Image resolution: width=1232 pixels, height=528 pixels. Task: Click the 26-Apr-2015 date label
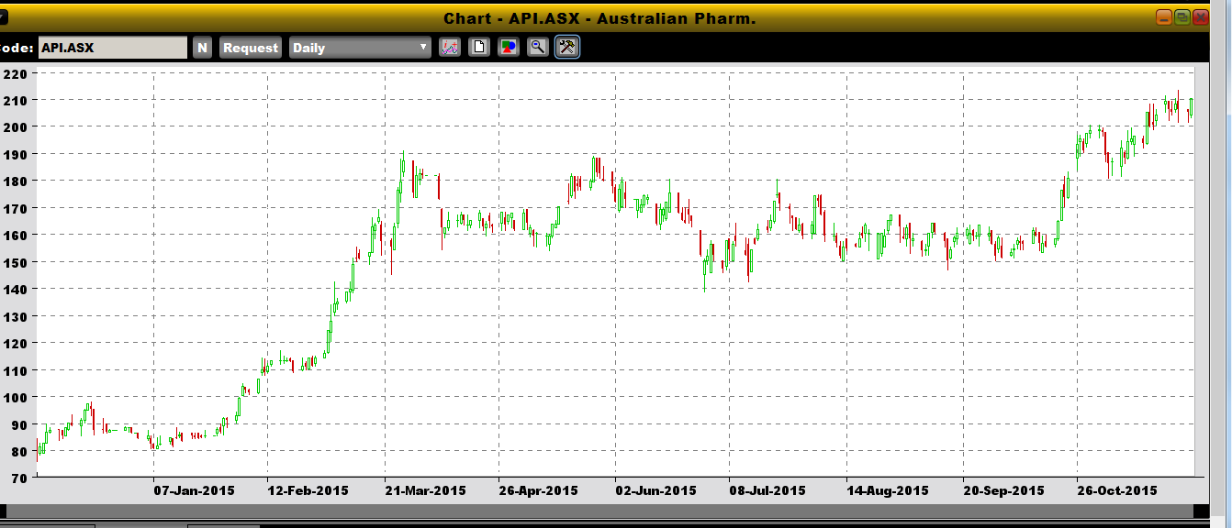(x=538, y=490)
